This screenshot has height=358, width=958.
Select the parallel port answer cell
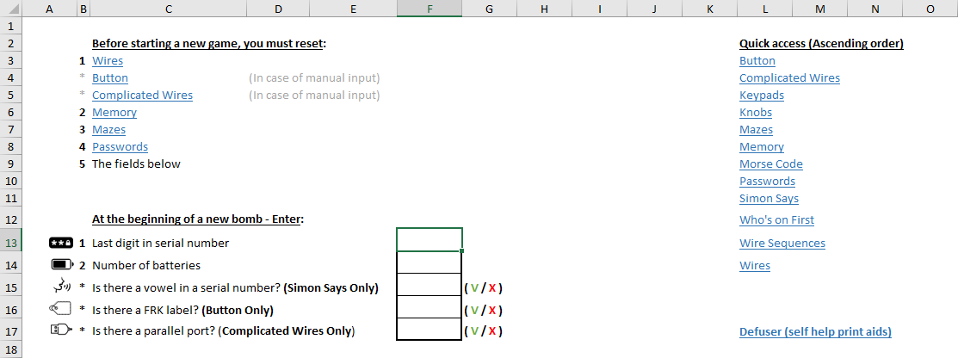tap(429, 330)
